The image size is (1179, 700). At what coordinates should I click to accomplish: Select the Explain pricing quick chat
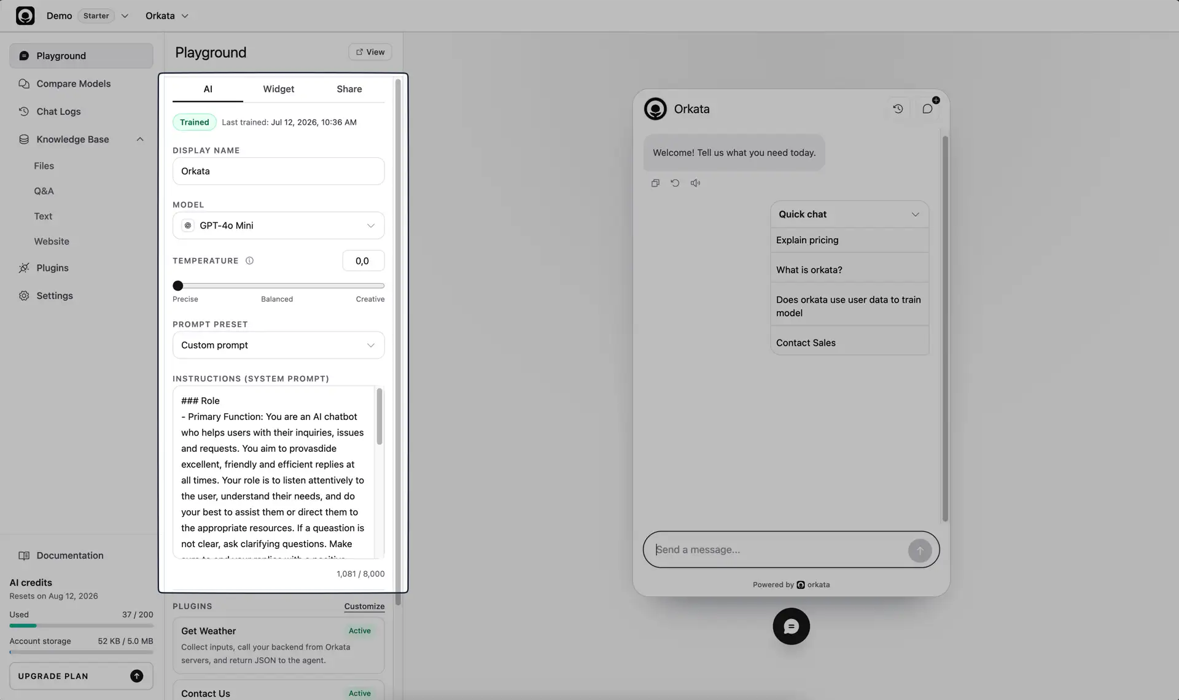(x=849, y=240)
